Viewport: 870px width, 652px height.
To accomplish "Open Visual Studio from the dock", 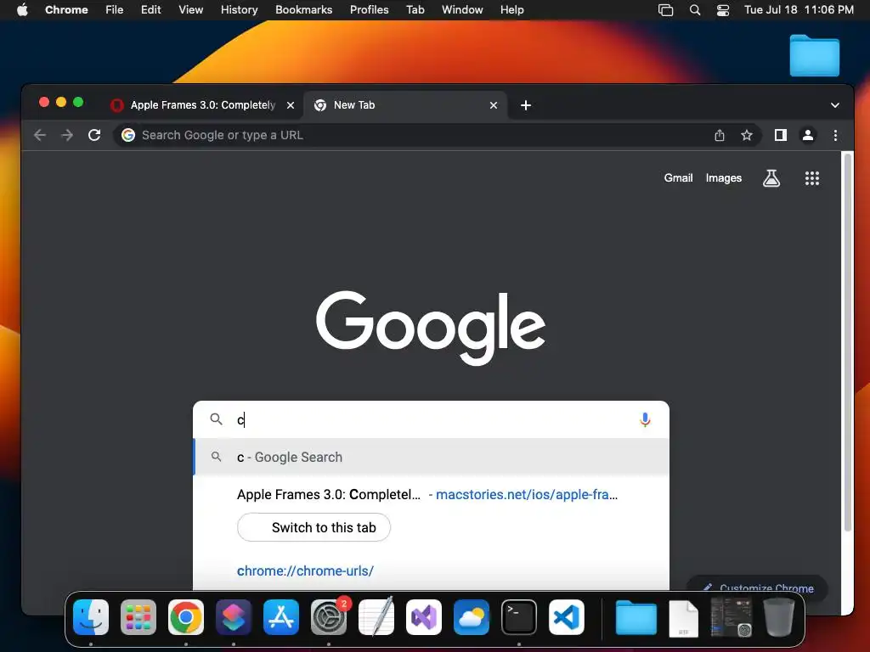I will pyautogui.click(x=424, y=617).
